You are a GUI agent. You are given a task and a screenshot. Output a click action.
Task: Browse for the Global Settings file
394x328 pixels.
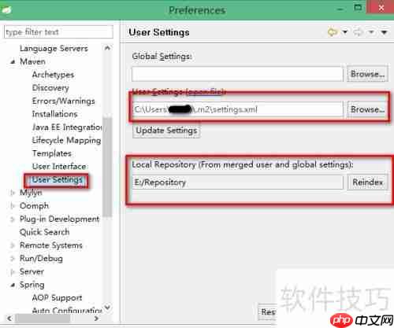(x=367, y=74)
